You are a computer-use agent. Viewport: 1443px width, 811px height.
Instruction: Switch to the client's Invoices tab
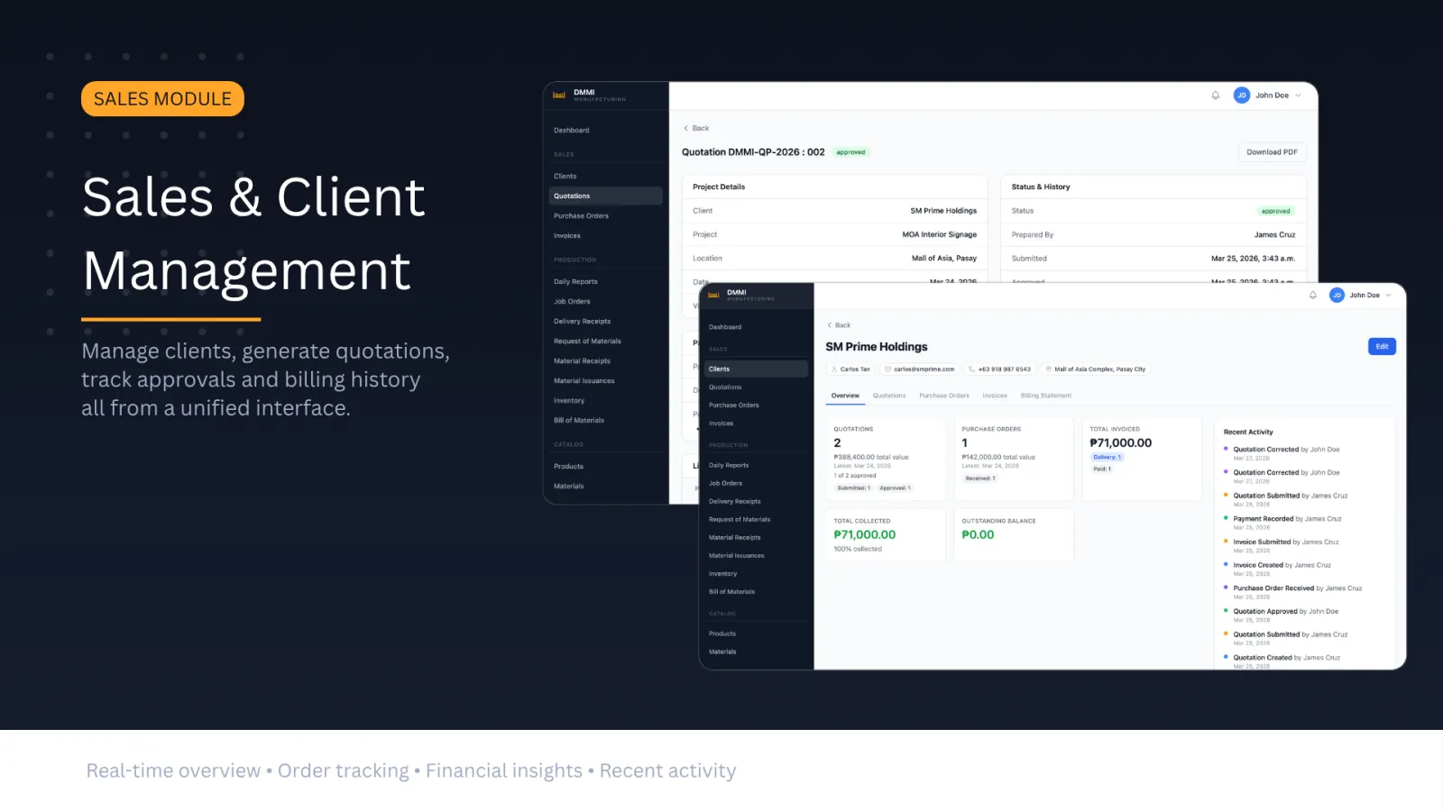click(995, 396)
